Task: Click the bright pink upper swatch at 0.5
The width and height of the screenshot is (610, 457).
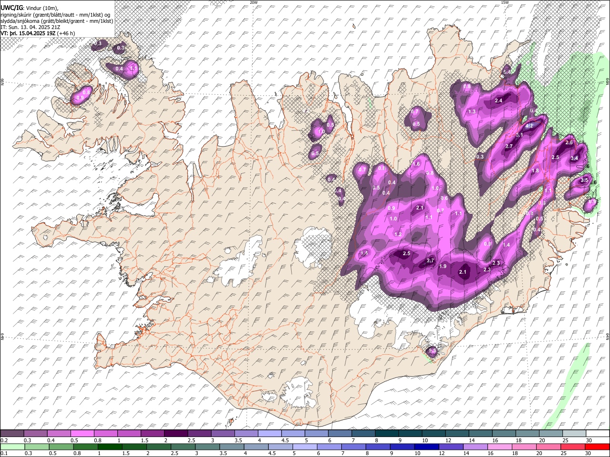Action: pyautogui.click(x=82, y=434)
